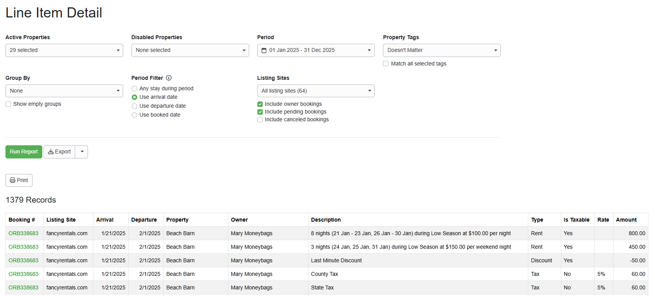The height and width of the screenshot is (296, 655).
Task: Uncheck Include pending bookings
Action: point(260,112)
